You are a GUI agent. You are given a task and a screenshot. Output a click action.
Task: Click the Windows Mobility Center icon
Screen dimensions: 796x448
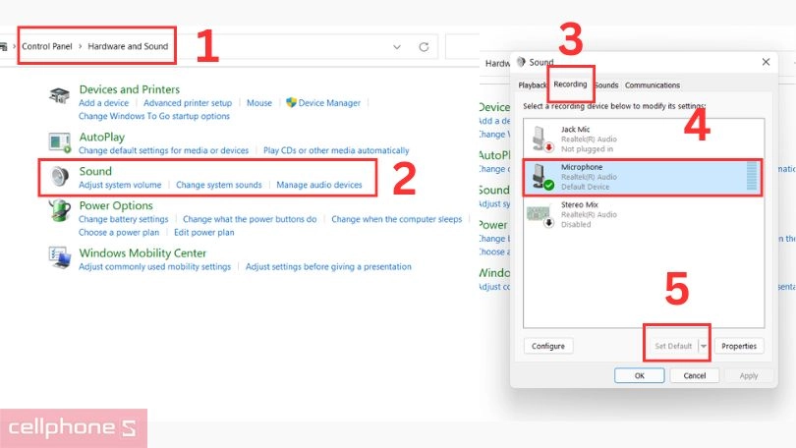tap(61, 258)
